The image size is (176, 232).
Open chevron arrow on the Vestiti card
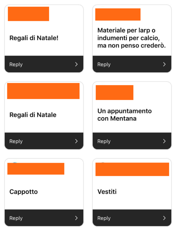click(164, 218)
